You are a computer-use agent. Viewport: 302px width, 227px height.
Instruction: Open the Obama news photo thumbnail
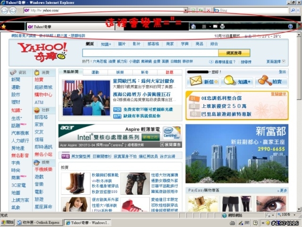[x=86, y=98]
